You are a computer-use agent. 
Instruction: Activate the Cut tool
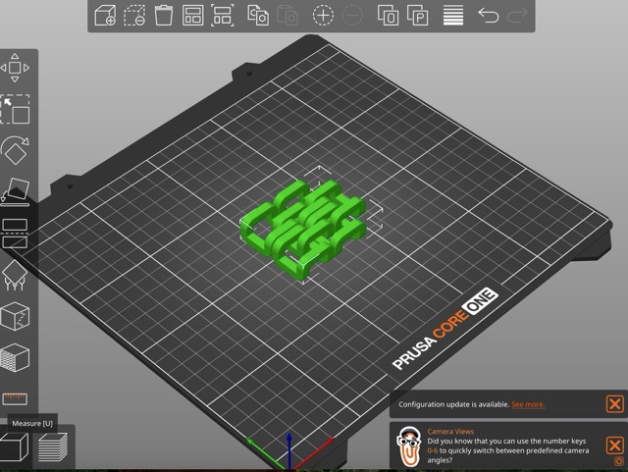point(15,233)
